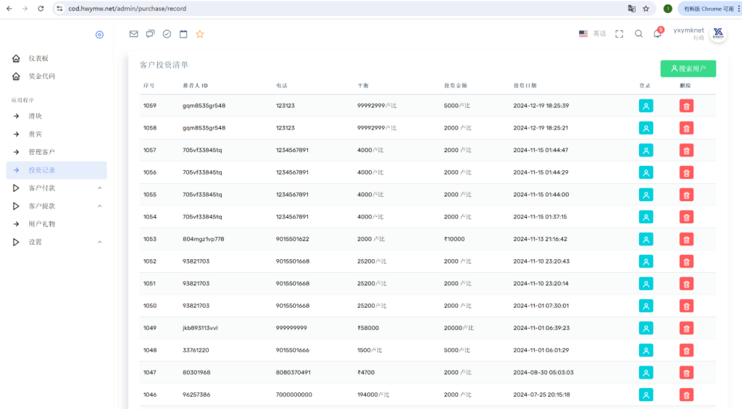Delete record row 1049
This screenshot has width=742, height=409.
687,328
